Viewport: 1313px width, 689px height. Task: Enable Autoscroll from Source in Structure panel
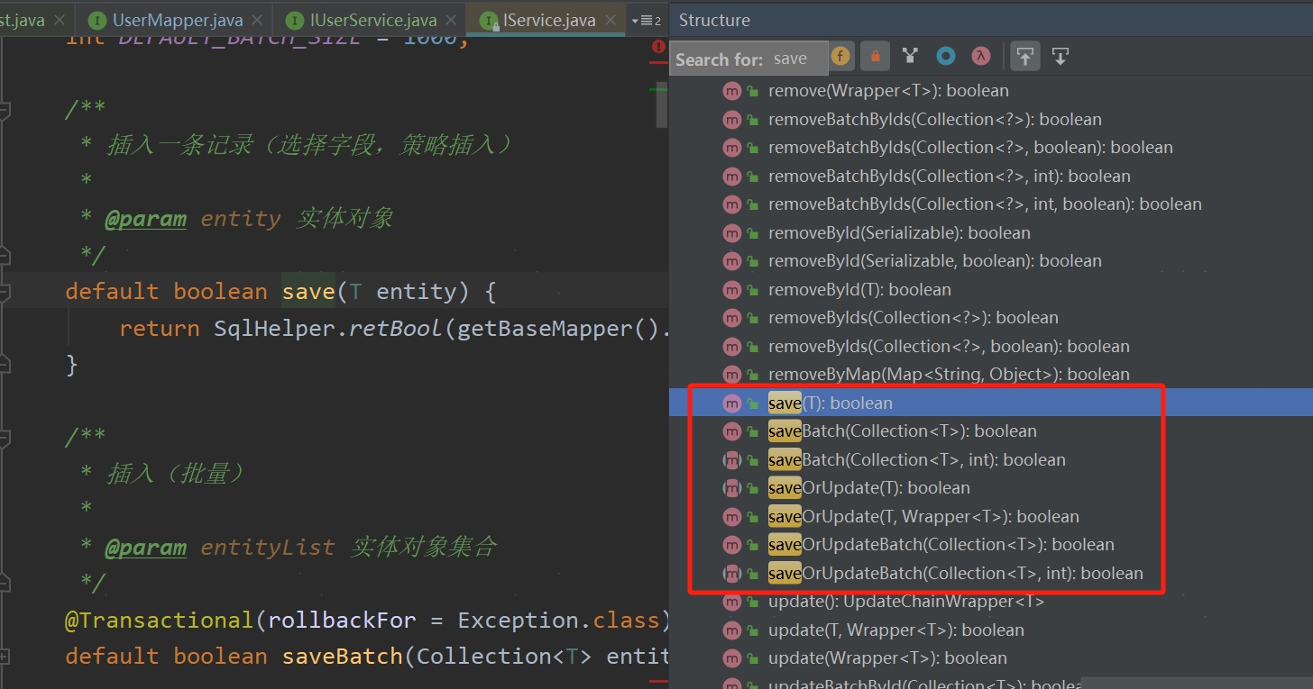tap(1060, 56)
